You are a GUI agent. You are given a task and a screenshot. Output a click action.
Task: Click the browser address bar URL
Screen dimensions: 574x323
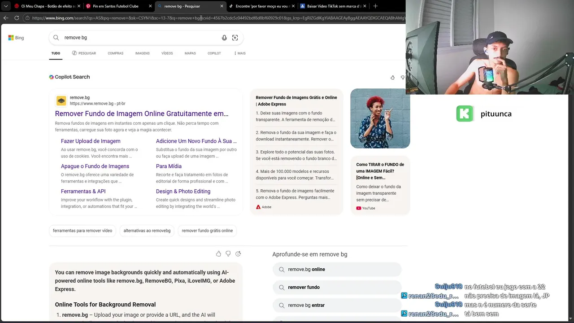[x=218, y=18]
